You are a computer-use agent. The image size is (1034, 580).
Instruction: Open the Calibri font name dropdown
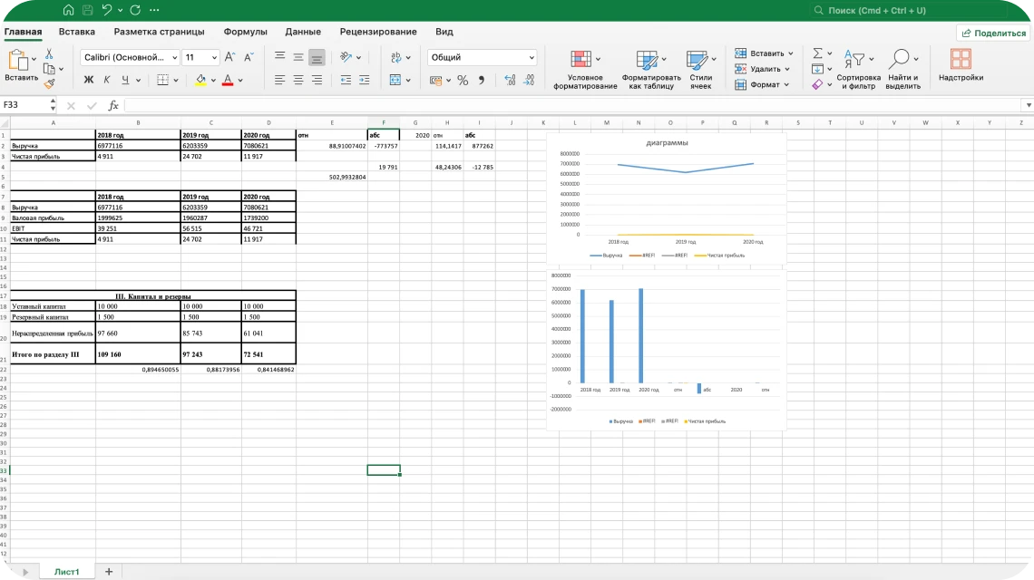coord(130,57)
